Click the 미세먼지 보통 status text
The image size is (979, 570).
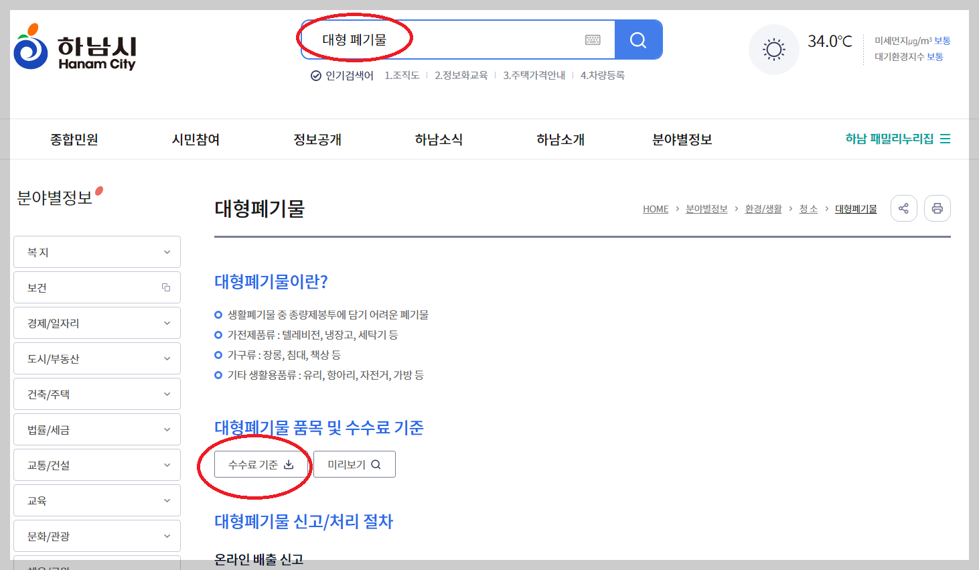point(913,41)
